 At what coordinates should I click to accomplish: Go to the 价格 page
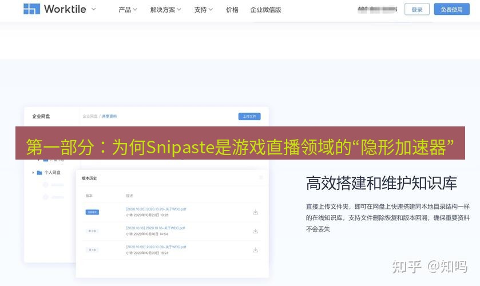(232, 10)
